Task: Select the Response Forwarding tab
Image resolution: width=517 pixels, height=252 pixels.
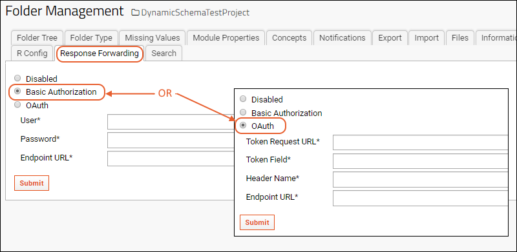Action: point(100,53)
